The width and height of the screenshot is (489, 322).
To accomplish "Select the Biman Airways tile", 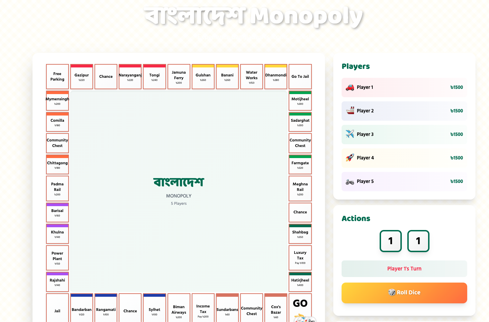I will (x=179, y=309).
